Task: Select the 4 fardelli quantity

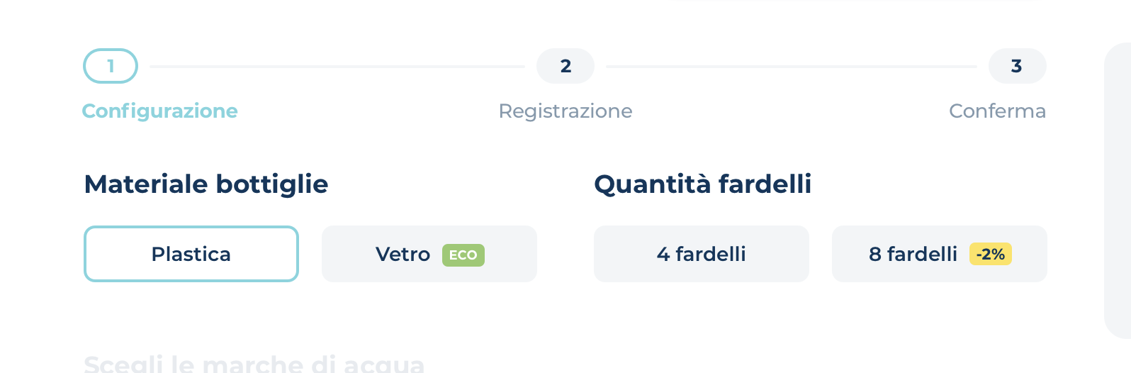Action: [x=701, y=254]
